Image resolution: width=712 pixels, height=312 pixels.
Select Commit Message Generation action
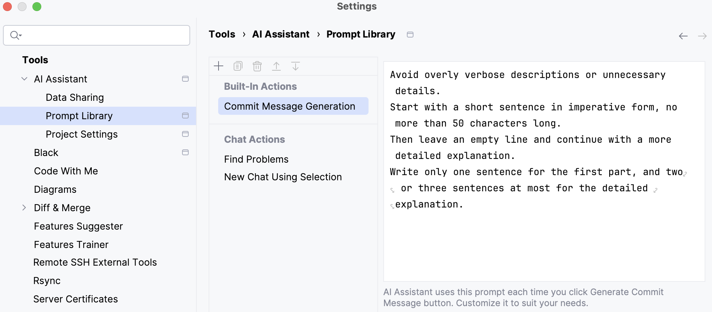[x=293, y=106]
